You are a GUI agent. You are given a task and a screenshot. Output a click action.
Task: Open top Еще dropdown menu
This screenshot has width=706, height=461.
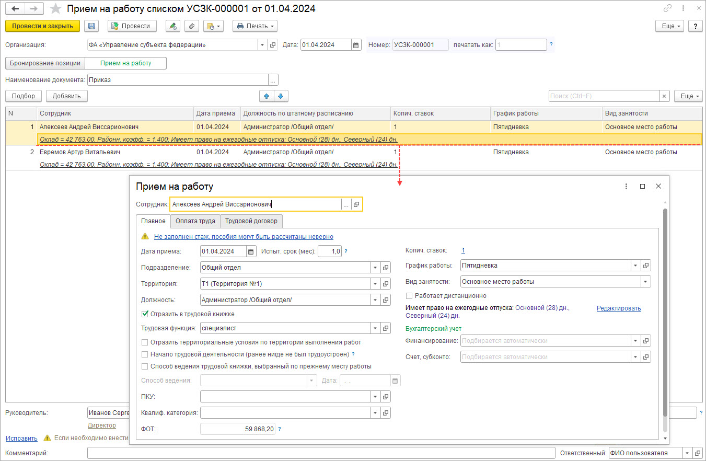(x=670, y=26)
